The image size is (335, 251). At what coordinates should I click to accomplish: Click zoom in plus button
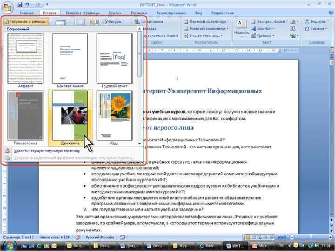coord(330,237)
